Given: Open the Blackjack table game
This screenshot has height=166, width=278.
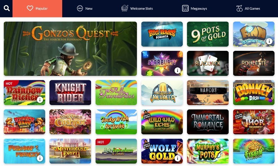Looking at the screenshot, I should pyautogui.click(x=208, y=63).
